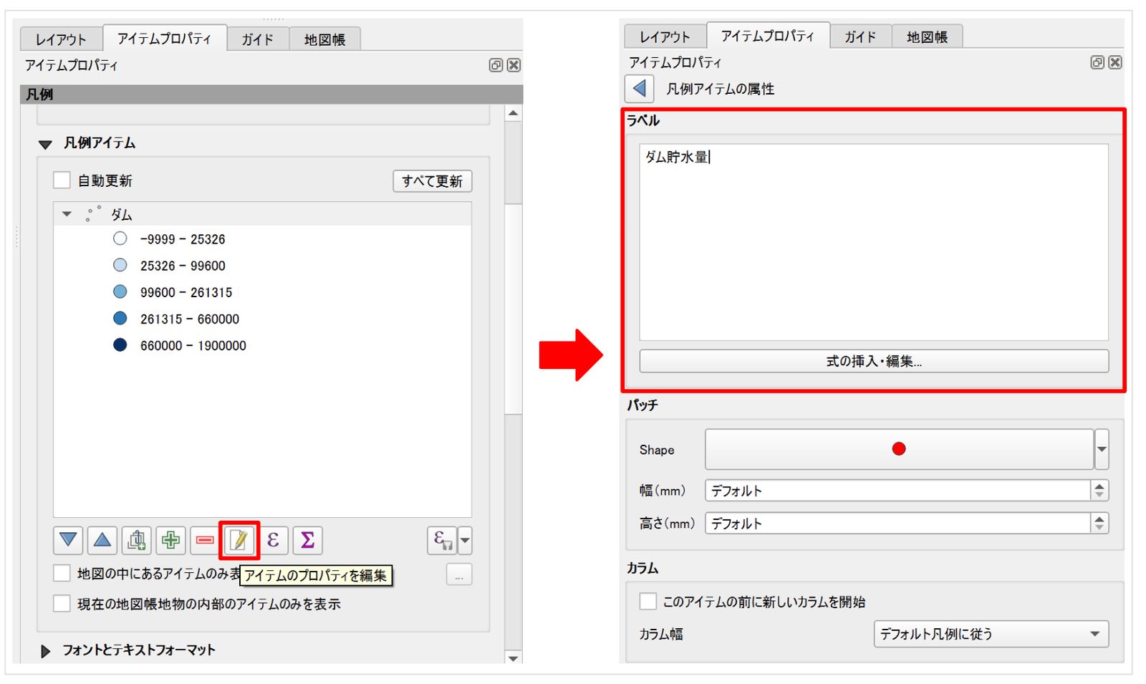Click the すべて更新 button
Screen dimensions: 1146x684
pyautogui.click(x=433, y=180)
